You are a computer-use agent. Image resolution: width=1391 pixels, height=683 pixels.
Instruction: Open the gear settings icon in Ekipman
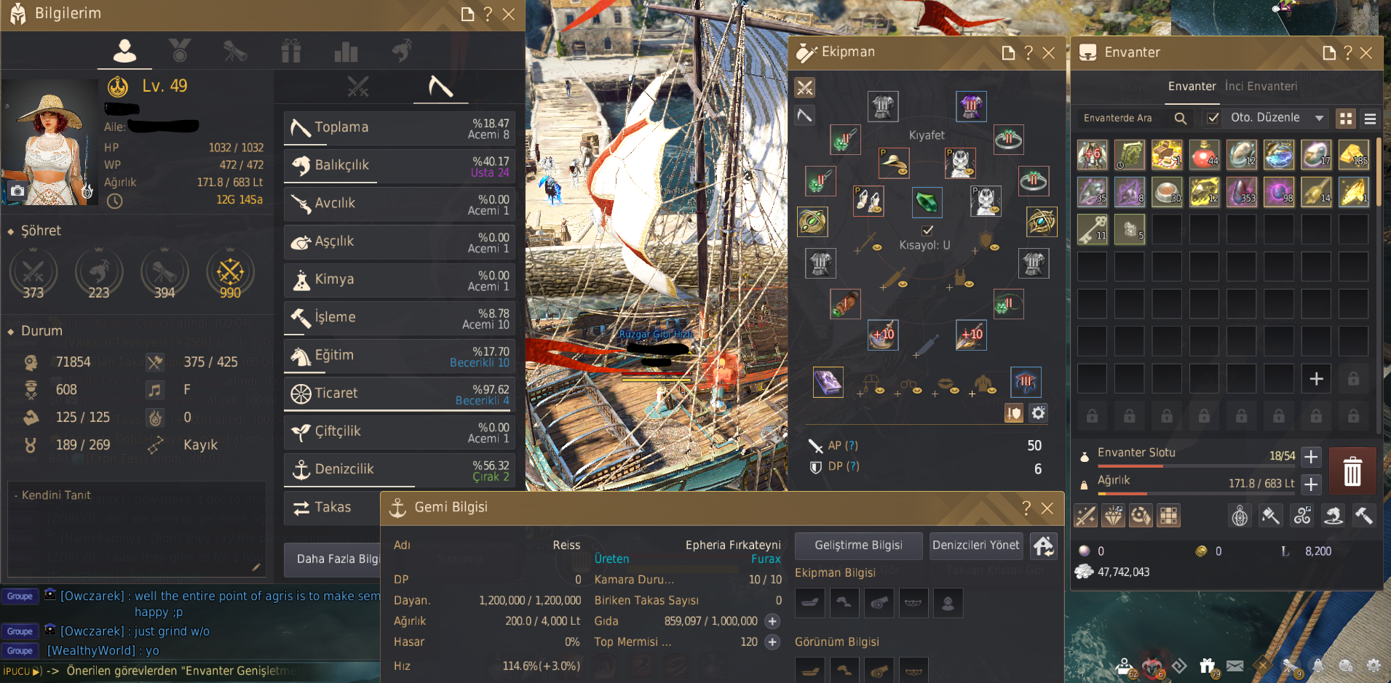pyautogui.click(x=1039, y=413)
